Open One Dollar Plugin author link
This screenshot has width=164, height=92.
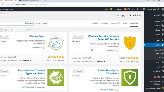(106, 90)
